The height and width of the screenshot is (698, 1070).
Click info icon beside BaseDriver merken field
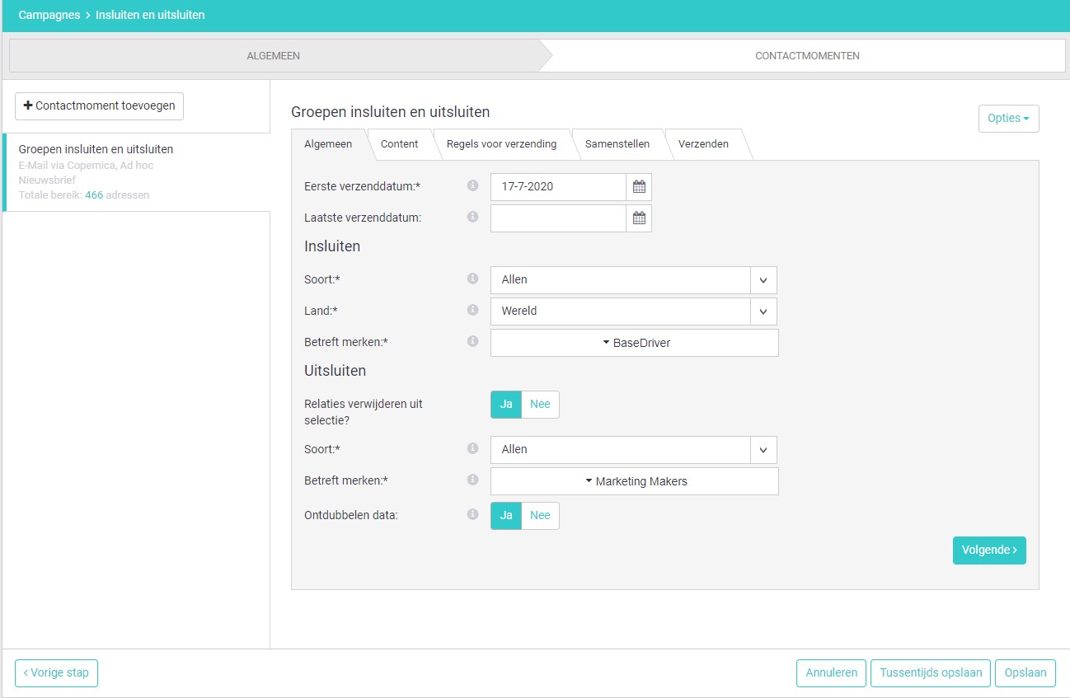pos(472,341)
